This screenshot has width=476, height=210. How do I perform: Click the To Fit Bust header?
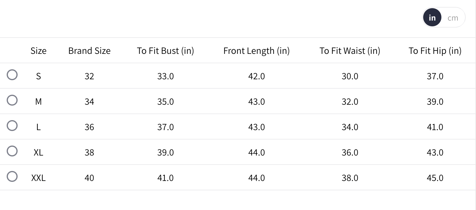[x=165, y=51]
